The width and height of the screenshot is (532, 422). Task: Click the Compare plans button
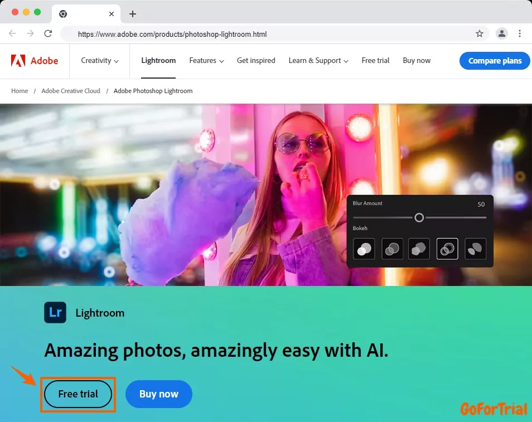495,61
